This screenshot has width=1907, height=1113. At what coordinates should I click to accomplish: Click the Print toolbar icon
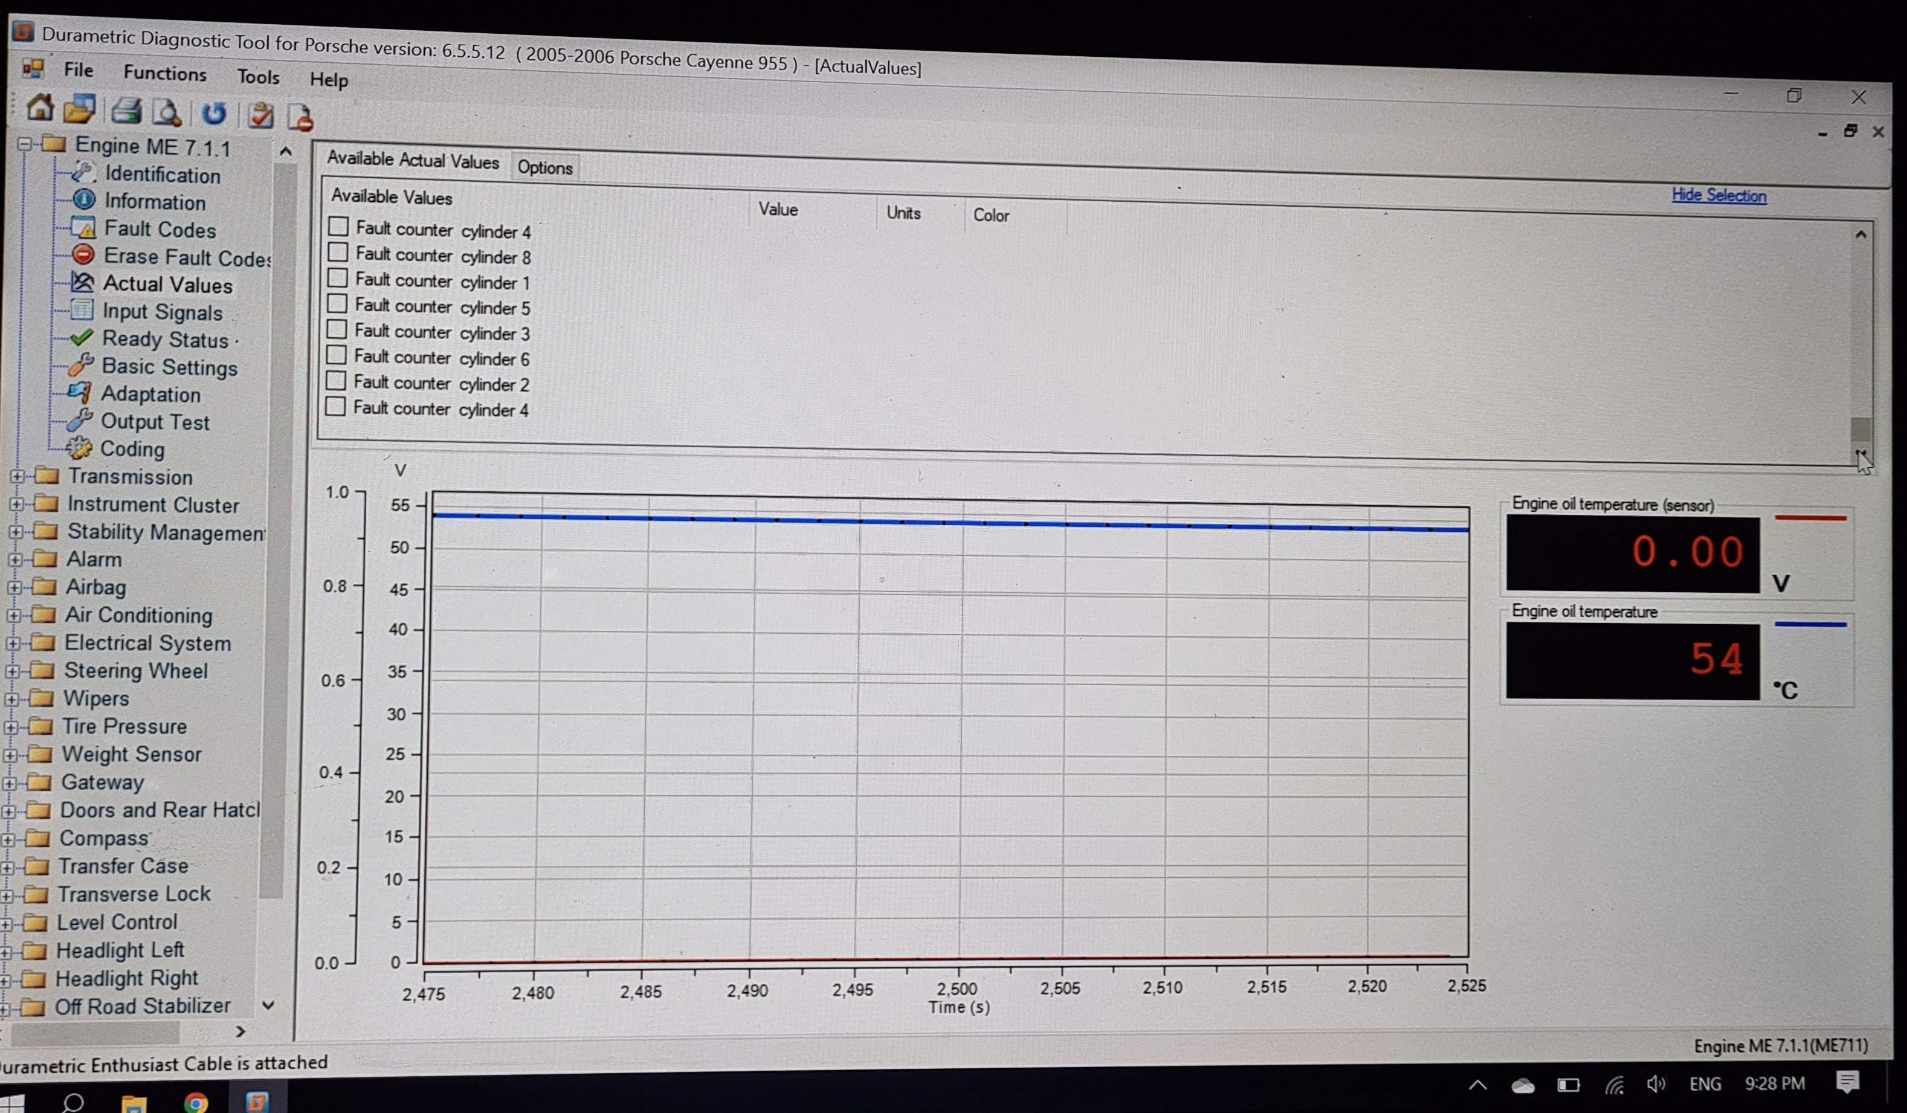coord(126,112)
